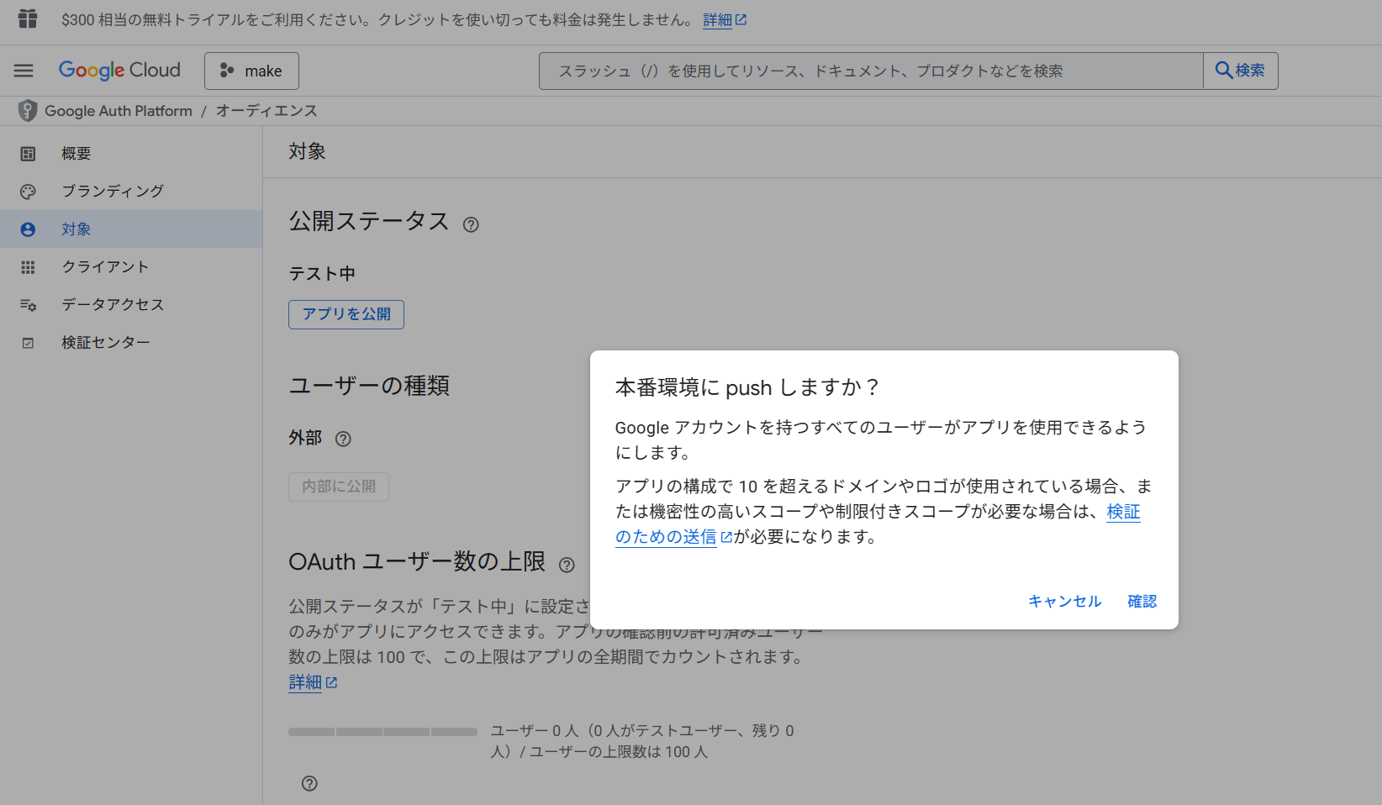The height and width of the screenshot is (805, 1382).
Task: Click the 検索 search button
Action: (1241, 71)
